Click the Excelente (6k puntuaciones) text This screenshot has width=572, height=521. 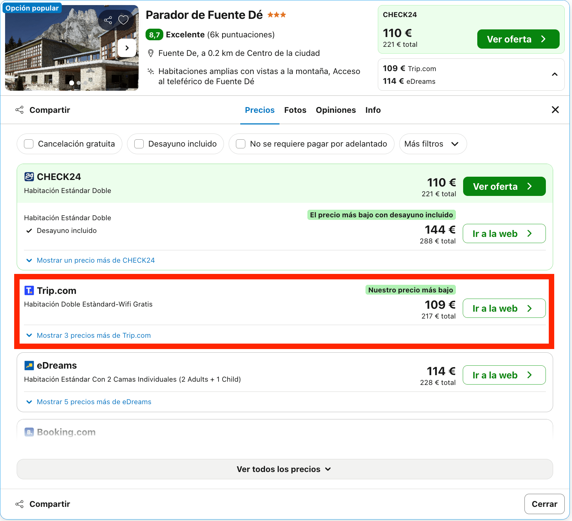coord(220,35)
